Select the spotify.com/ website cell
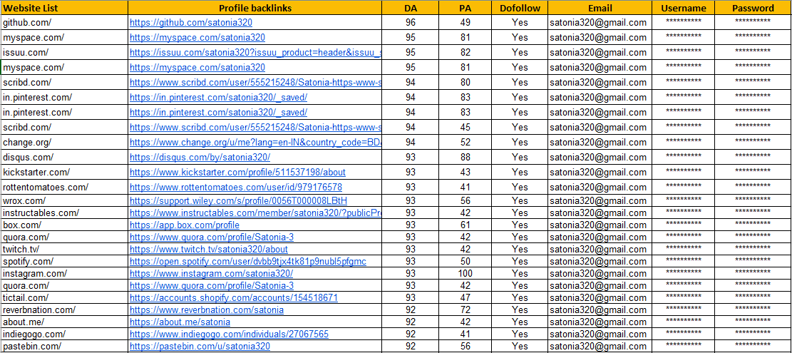792x353 pixels. tap(64, 262)
